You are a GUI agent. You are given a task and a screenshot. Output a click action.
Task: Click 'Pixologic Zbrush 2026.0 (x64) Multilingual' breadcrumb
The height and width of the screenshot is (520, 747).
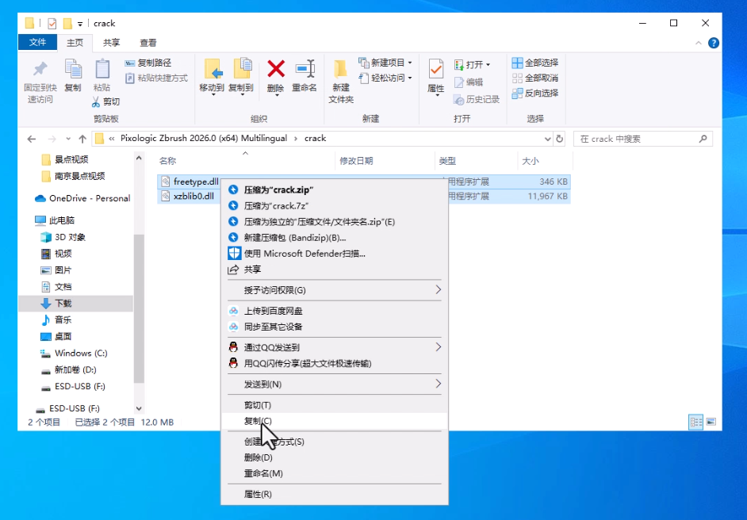204,138
